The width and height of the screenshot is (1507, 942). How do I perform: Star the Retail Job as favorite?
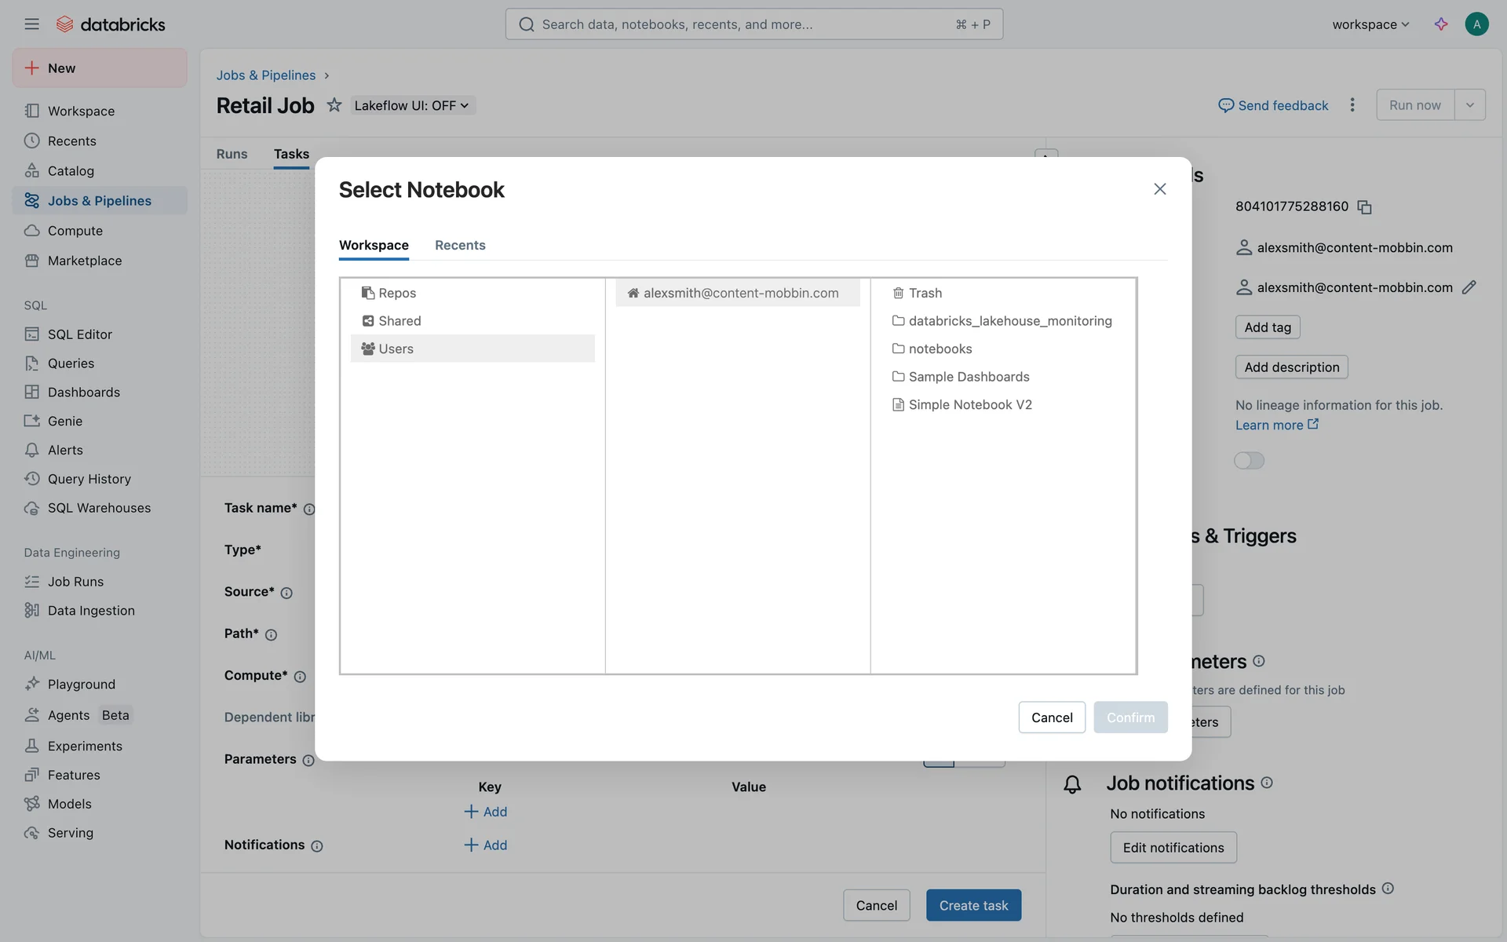pos(334,105)
